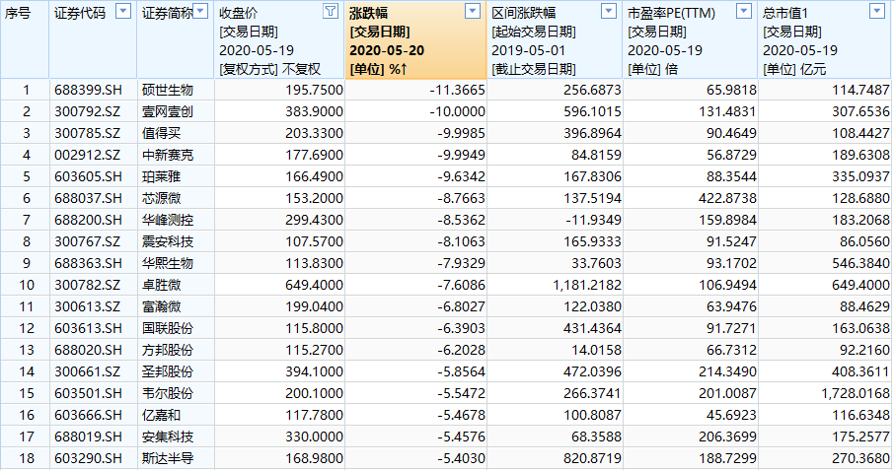Viewport: 895px width, 470px height.
Task: Open the 证券代码 column filter dropdown
Action: click(122, 12)
